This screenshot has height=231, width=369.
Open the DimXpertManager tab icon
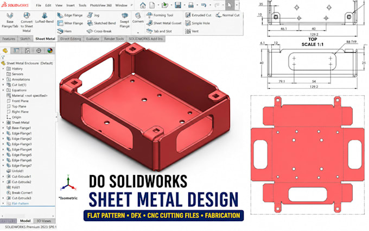[x=39, y=51]
